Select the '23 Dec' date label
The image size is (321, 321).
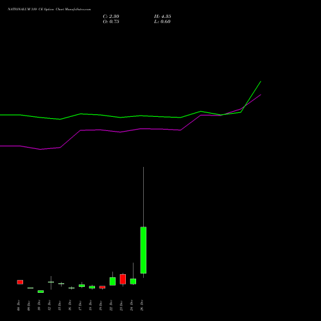[x=121, y=306]
